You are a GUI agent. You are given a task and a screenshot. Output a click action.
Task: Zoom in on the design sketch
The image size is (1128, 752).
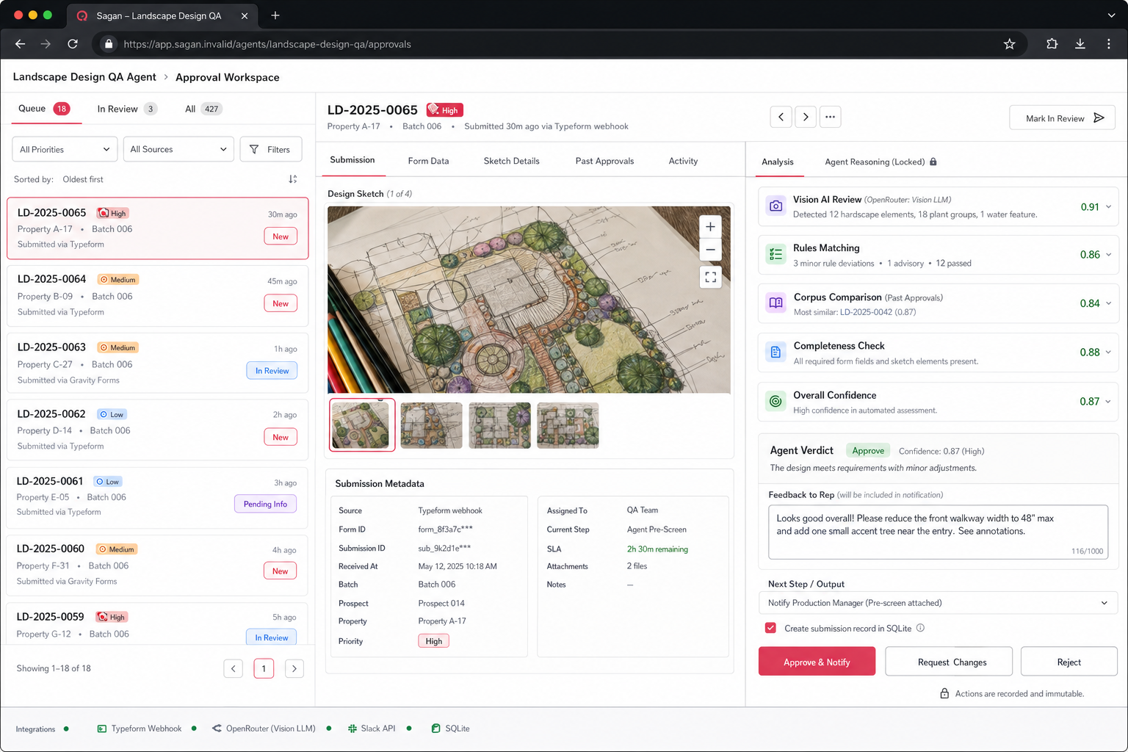(x=710, y=227)
